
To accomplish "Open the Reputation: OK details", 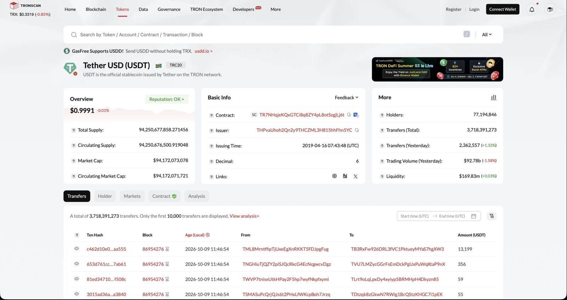I will [167, 99].
